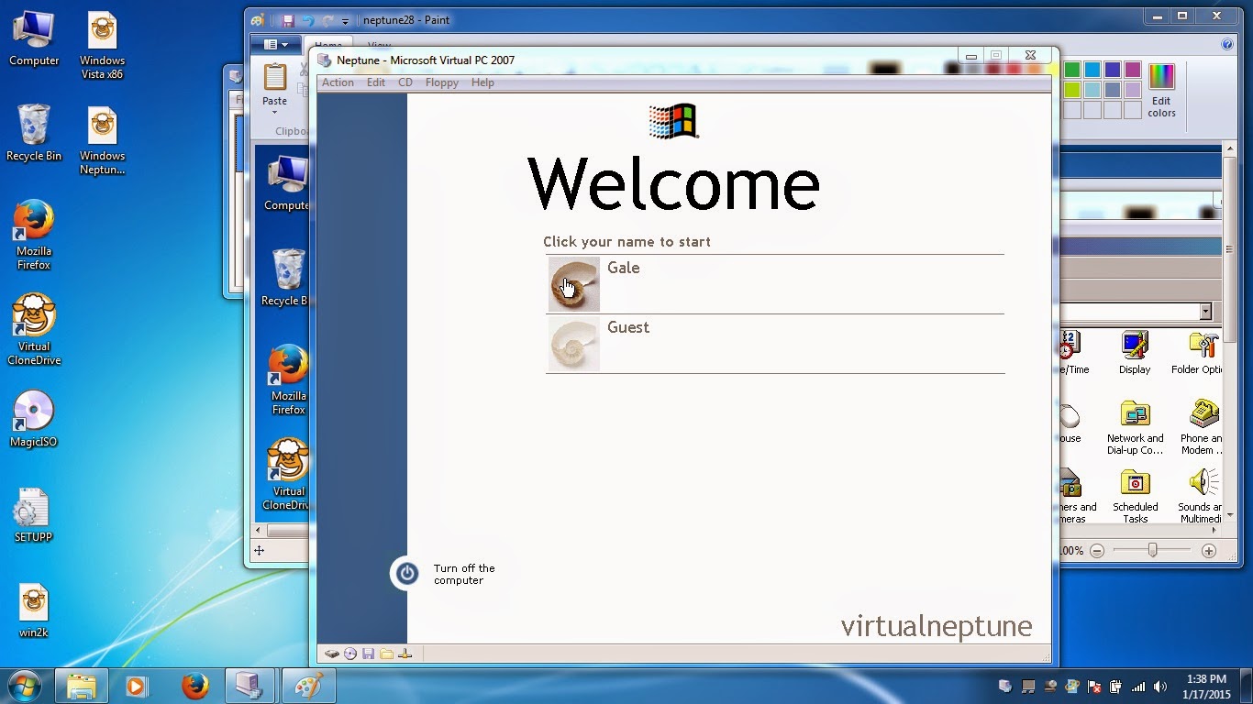The height and width of the screenshot is (704, 1253).
Task: Click Turn off the computer button
Action: [444, 574]
